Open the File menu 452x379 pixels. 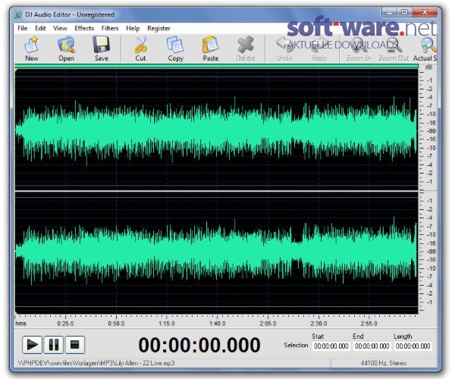tap(22, 28)
